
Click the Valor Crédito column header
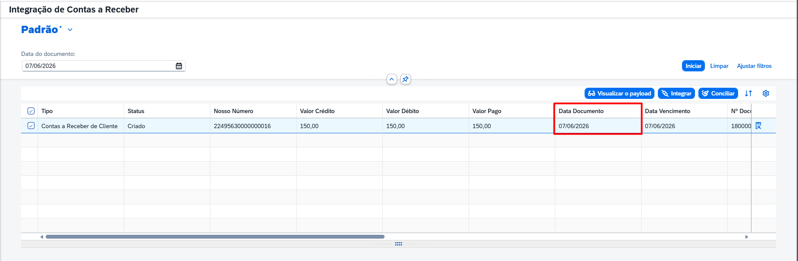pos(339,111)
